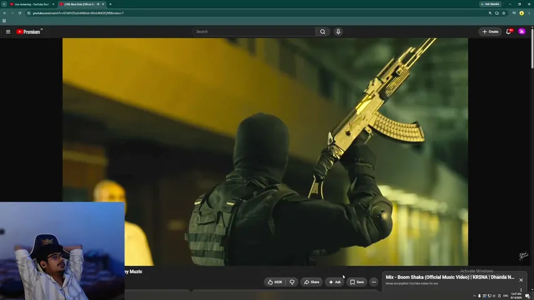This screenshot has height=300, width=534.
Task: Start voice search with microphone icon
Action: point(338,32)
